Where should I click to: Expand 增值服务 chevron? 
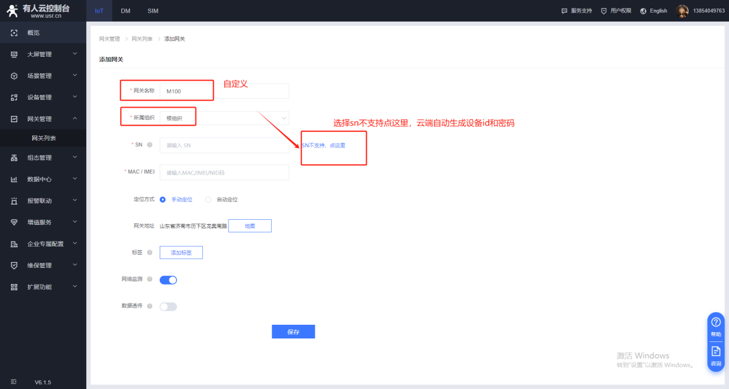[x=75, y=222]
